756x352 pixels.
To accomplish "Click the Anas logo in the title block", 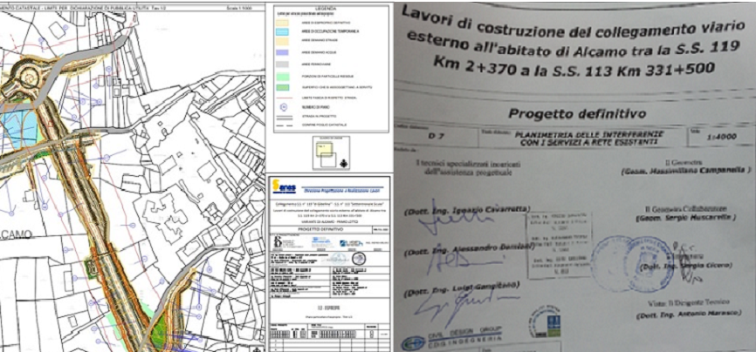I will coord(283,186).
